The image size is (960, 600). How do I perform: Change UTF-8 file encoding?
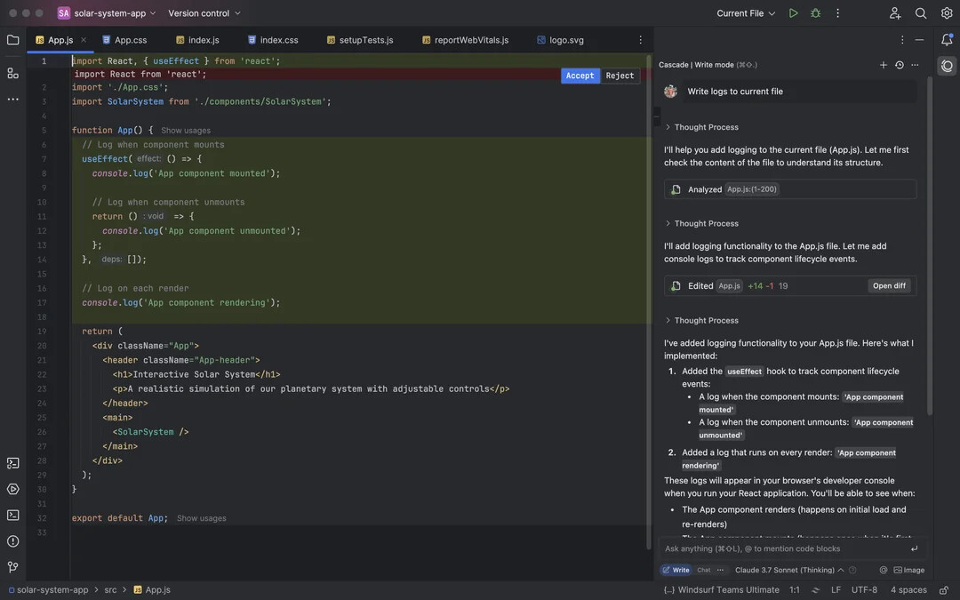coord(864,590)
